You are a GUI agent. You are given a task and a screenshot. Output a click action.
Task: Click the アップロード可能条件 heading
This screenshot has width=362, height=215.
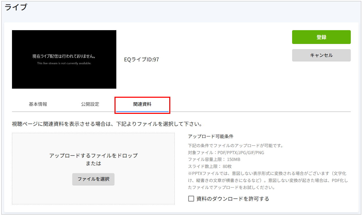[x=211, y=136]
